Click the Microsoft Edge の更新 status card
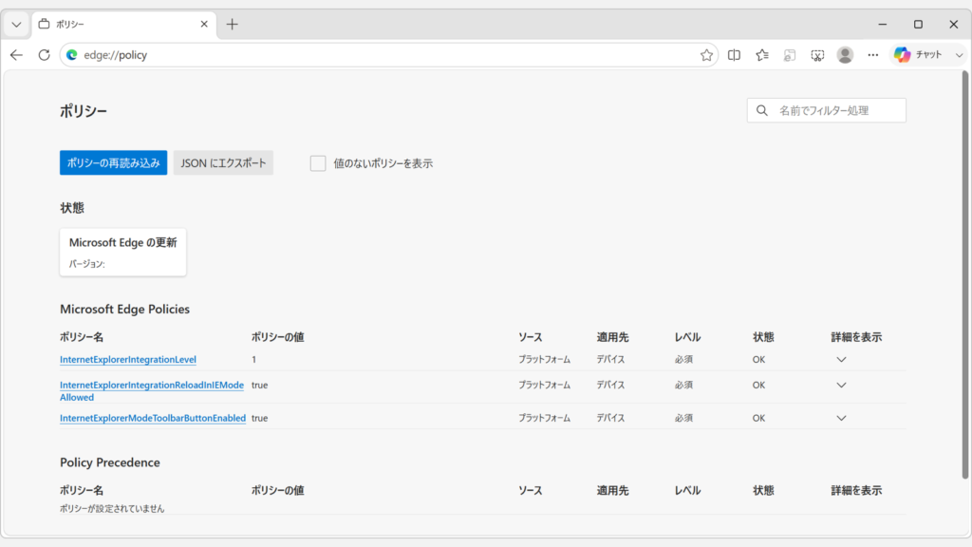This screenshot has width=972, height=547. [122, 252]
